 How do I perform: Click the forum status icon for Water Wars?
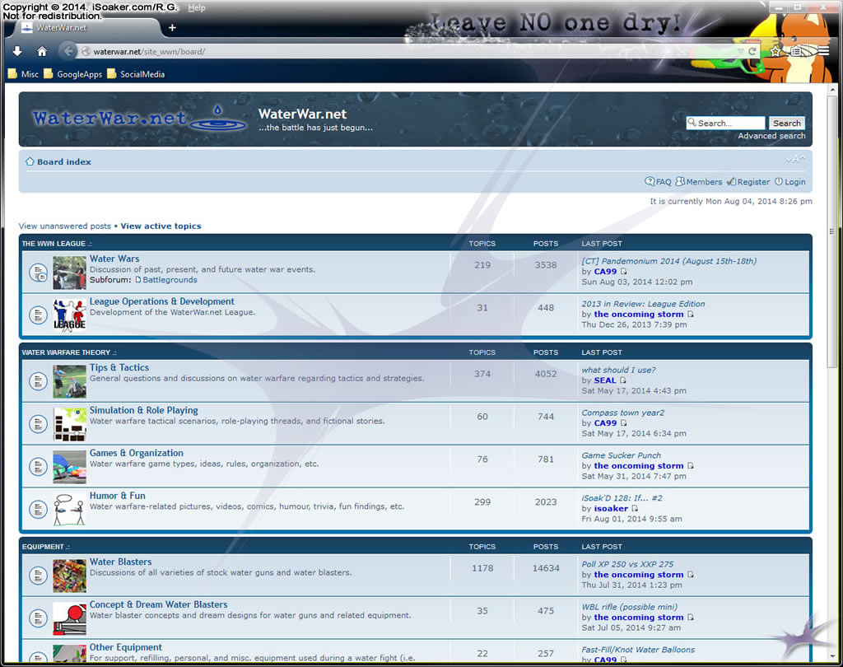(38, 273)
